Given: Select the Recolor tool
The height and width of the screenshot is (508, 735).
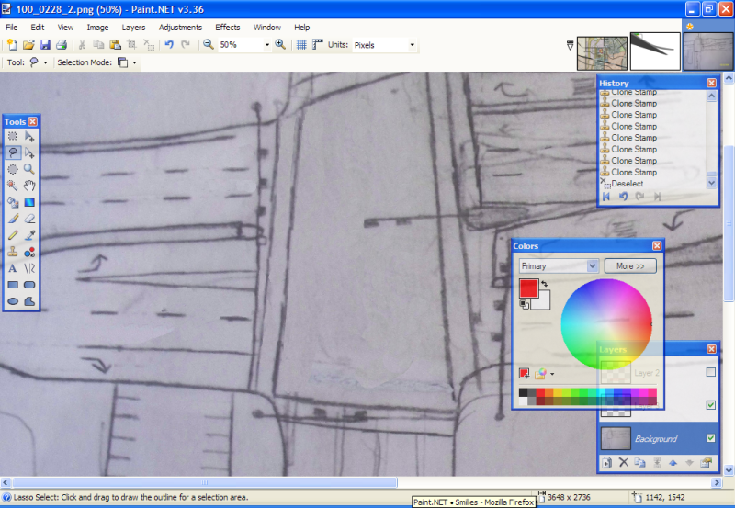Looking at the screenshot, I should pos(29,252).
